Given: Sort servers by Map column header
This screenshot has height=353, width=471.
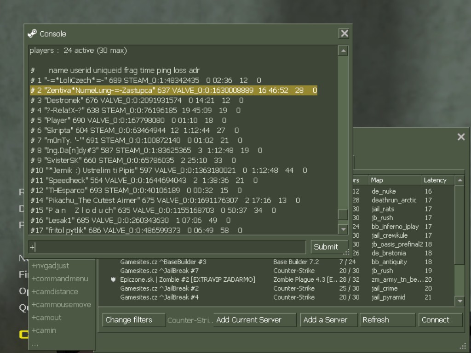Looking at the screenshot, I should coord(395,180).
